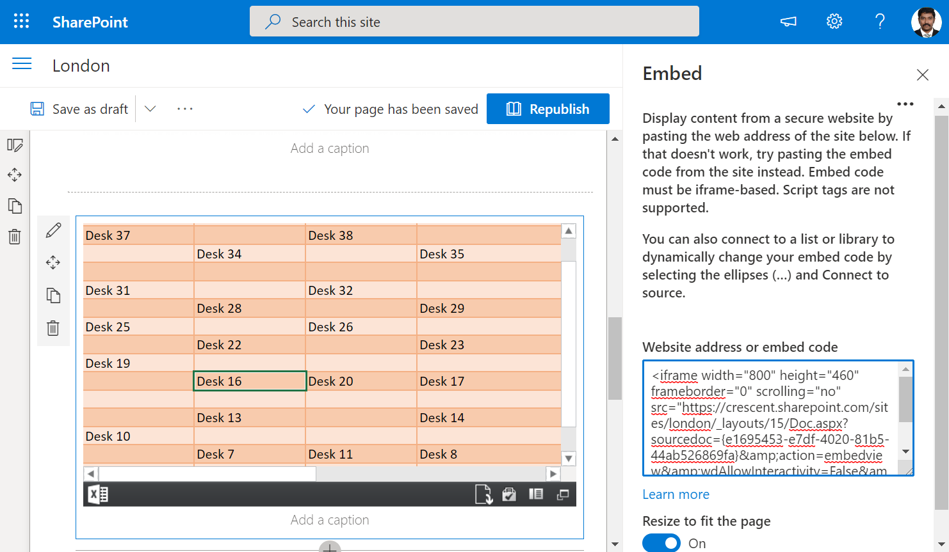Open the Office app launcher waffle icon
Image resolution: width=949 pixels, height=552 pixels.
(x=21, y=21)
